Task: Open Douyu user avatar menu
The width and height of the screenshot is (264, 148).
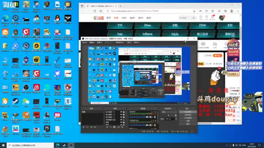Action: [221, 18]
